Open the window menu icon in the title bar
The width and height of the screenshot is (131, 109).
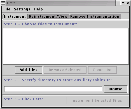point(3,3)
